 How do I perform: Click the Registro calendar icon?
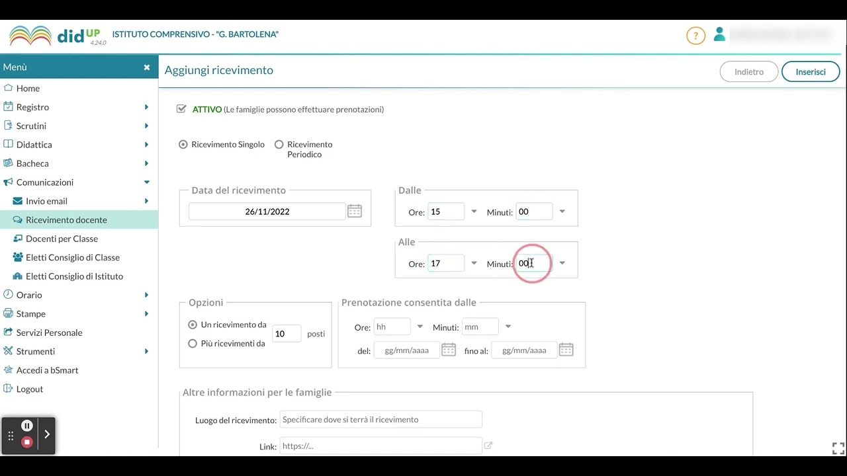coord(8,106)
